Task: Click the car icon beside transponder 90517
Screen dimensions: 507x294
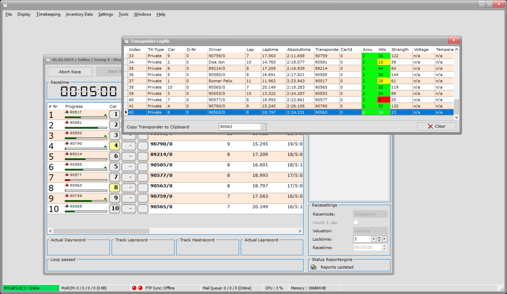Action: [x=67, y=112]
